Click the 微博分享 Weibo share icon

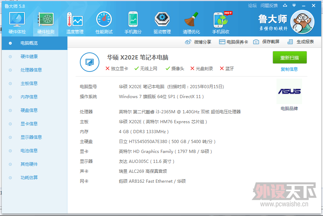click(188, 42)
